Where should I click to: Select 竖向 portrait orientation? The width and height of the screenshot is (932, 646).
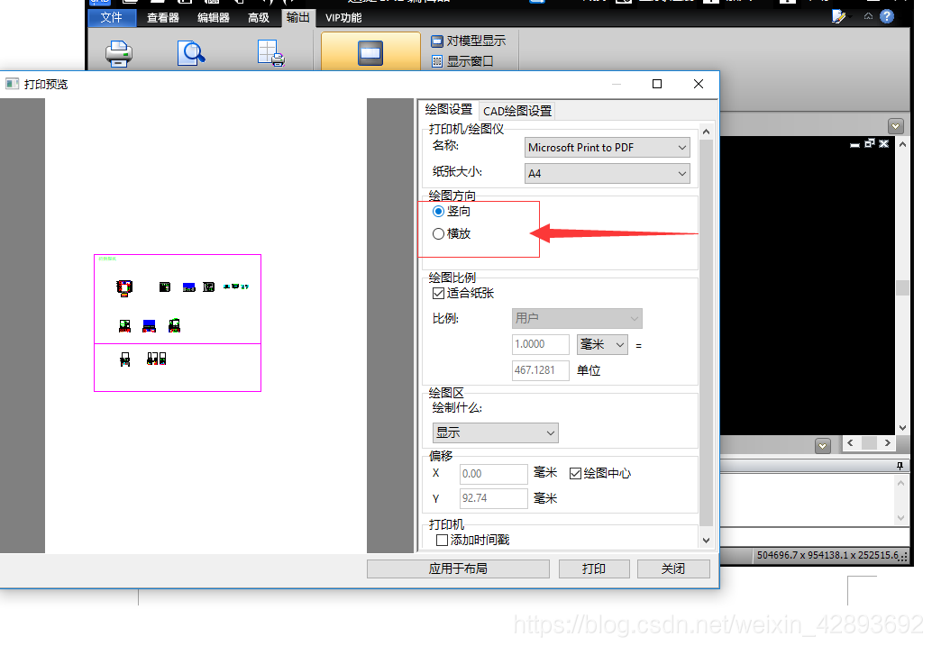pos(439,212)
